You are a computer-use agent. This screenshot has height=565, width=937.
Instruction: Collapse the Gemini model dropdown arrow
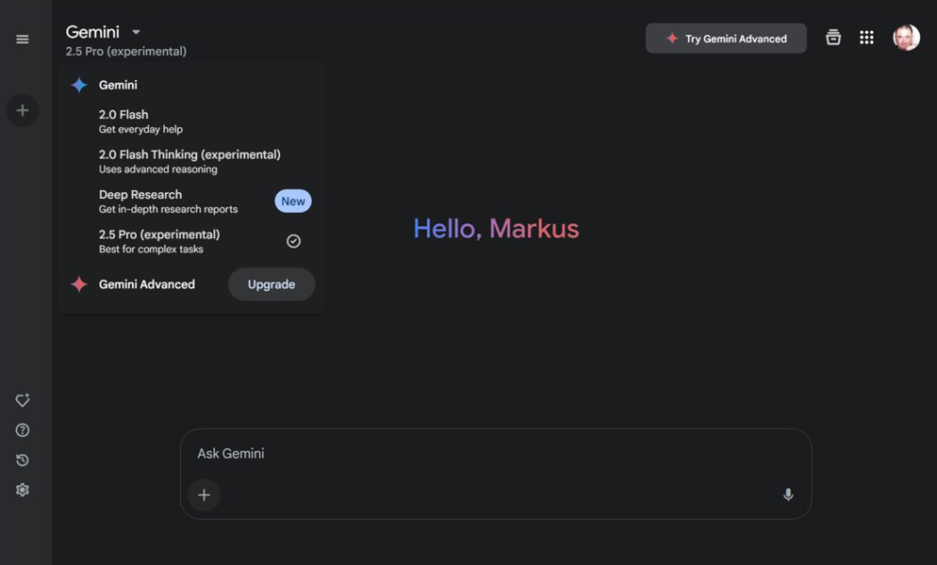(x=137, y=32)
